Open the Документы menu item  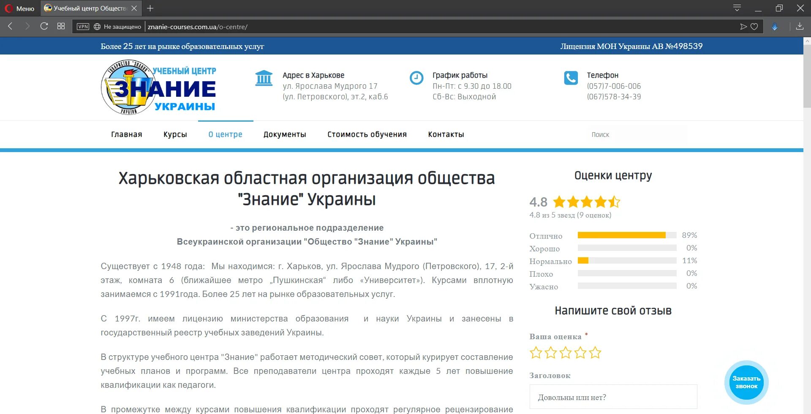285,134
